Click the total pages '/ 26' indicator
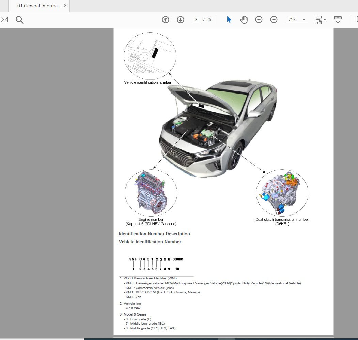Image resolution: width=358 pixels, height=340 pixels. (207, 20)
